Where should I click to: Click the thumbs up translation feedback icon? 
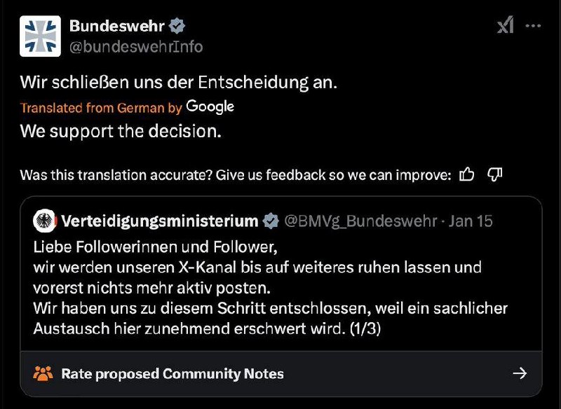(x=466, y=174)
